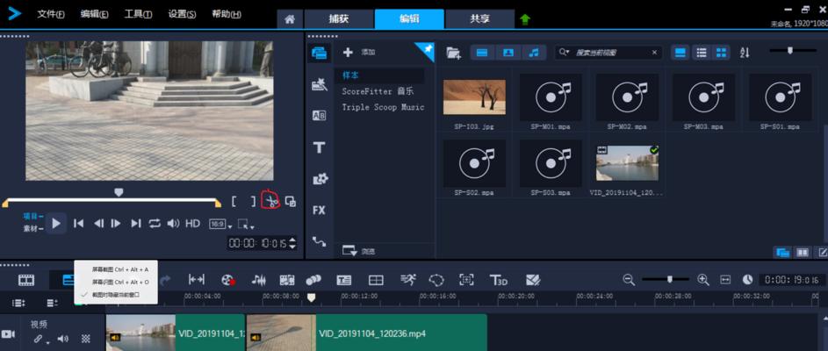Switch to storyboard view
This screenshot has width=828, height=351.
pos(26,280)
